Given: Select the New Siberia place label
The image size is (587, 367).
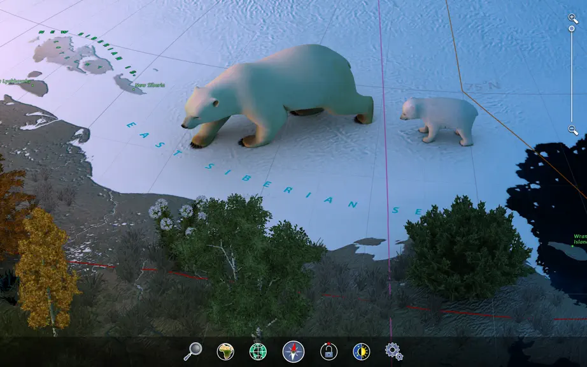Looking at the screenshot, I should [x=150, y=85].
